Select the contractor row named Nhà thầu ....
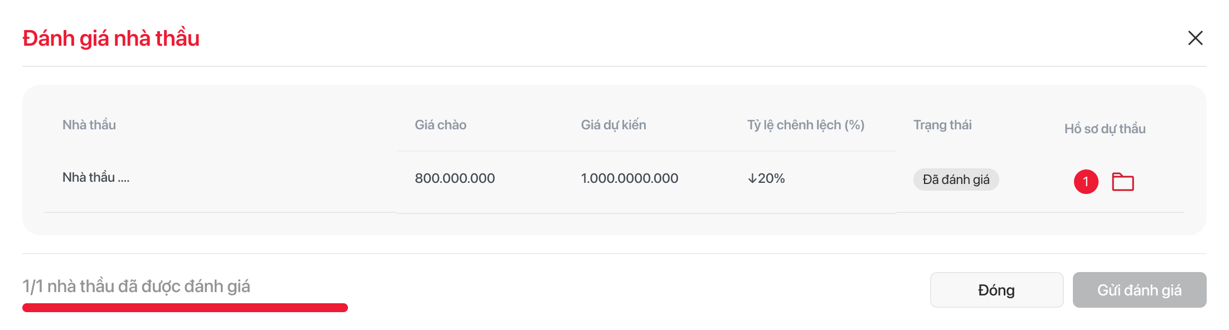Screen dimensions: 1229x330 [96, 178]
